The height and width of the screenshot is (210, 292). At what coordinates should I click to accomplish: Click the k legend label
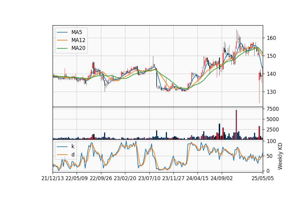73,146
